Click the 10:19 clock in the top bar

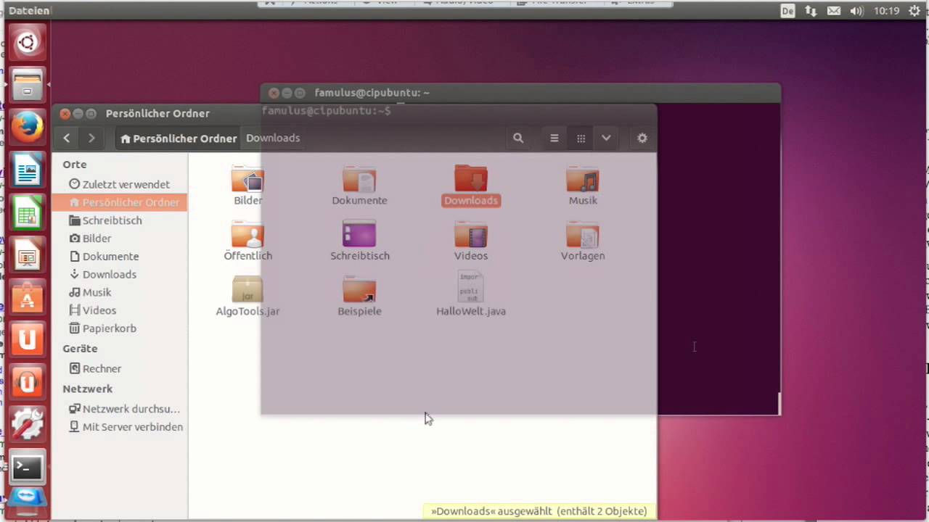tap(887, 11)
